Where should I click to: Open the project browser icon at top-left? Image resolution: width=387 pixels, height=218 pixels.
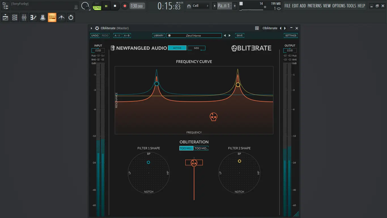click(x=5, y=6)
